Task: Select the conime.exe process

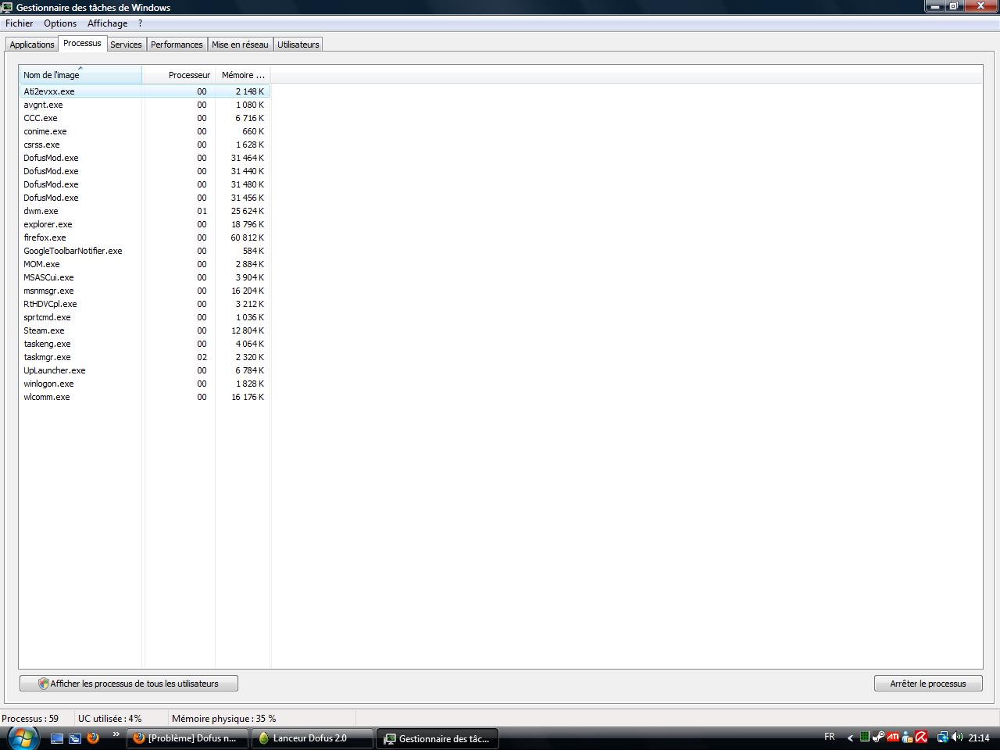Action: (145, 131)
